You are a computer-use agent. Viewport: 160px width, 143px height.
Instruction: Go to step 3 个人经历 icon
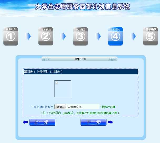click(81, 36)
